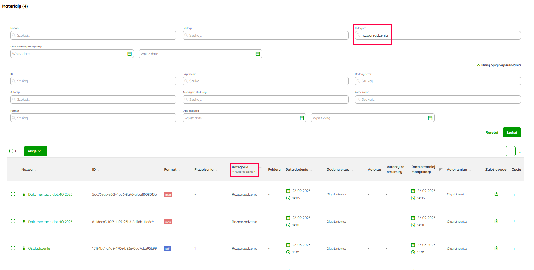Image resolution: width=534 pixels, height=270 pixels.
Task: Toggle the select-all checkbox next to Akcje
Action: (12, 151)
